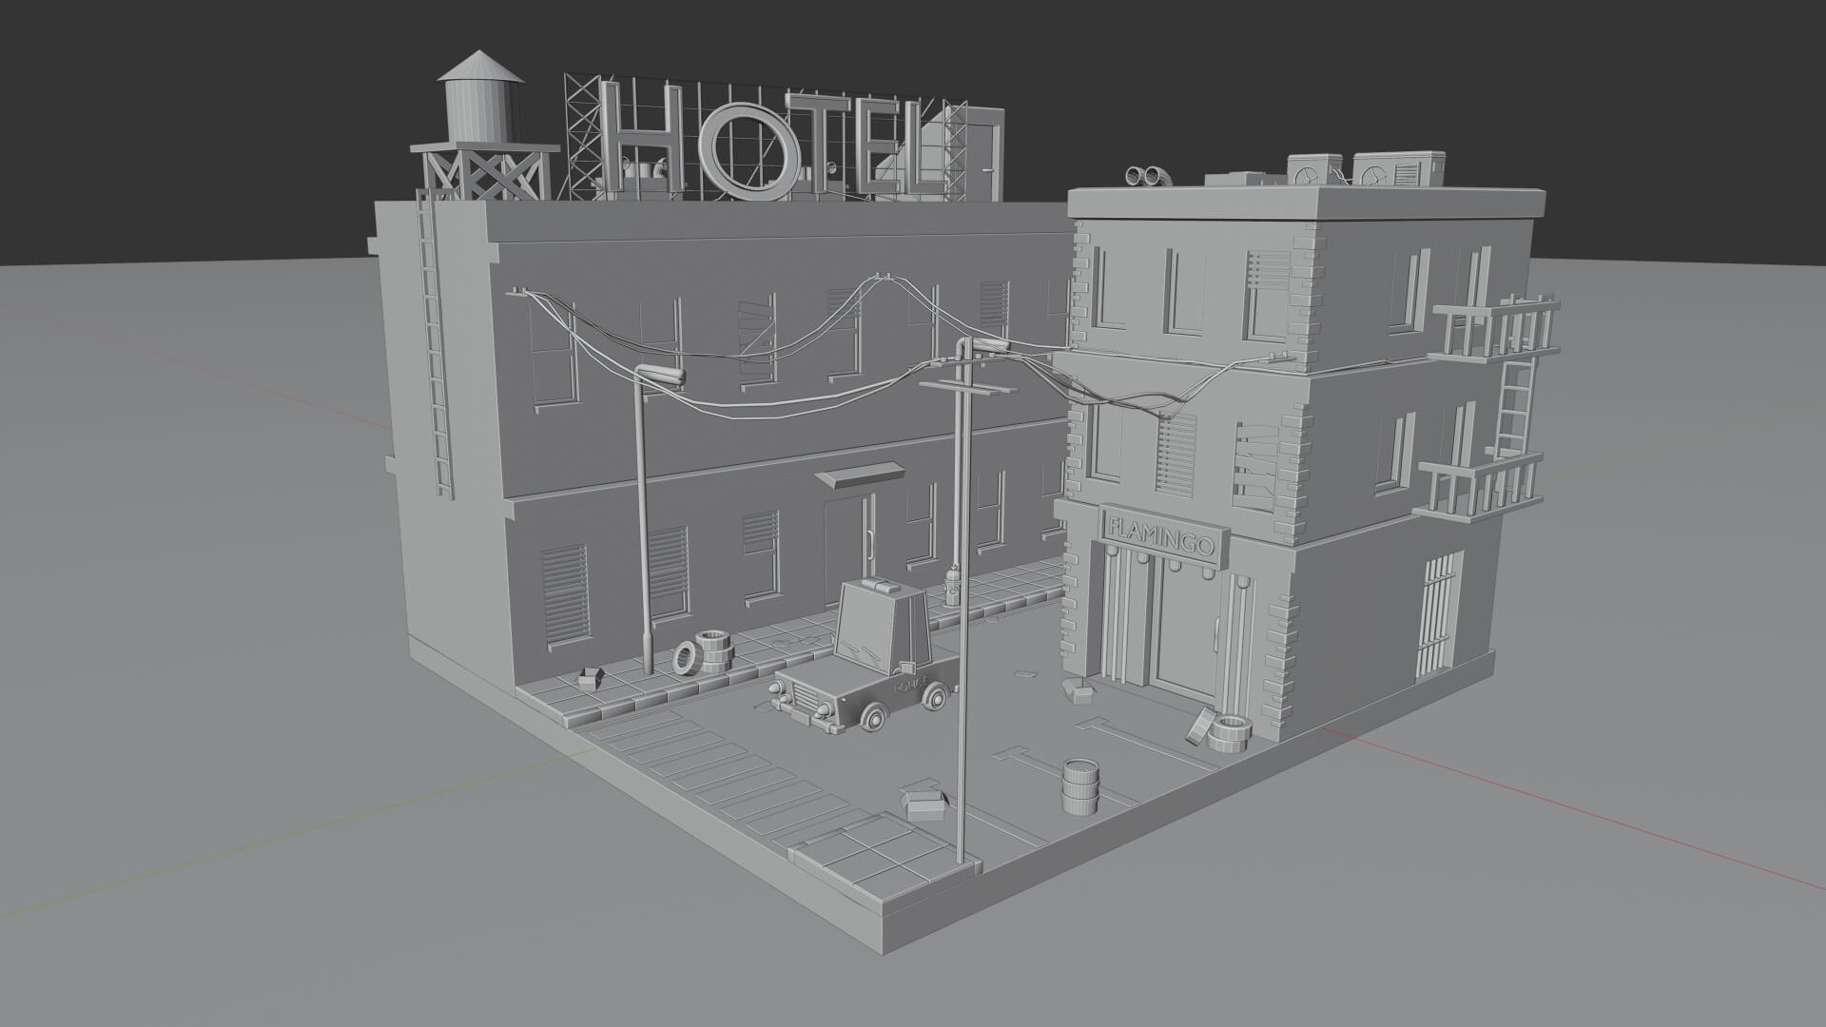This screenshot has height=1027, width=1826.
Task: Select the twin exhaust pipes on the roof
Action: (1150, 177)
